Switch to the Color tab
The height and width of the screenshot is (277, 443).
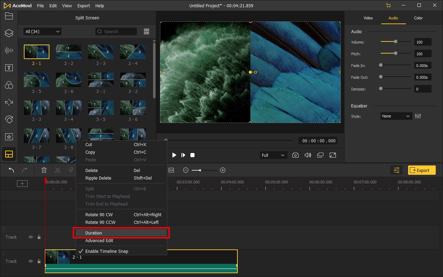pyautogui.click(x=418, y=18)
